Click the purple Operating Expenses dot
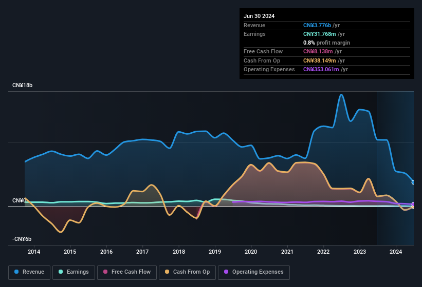Image resolution: width=422 pixels, height=287 pixels. click(226, 272)
